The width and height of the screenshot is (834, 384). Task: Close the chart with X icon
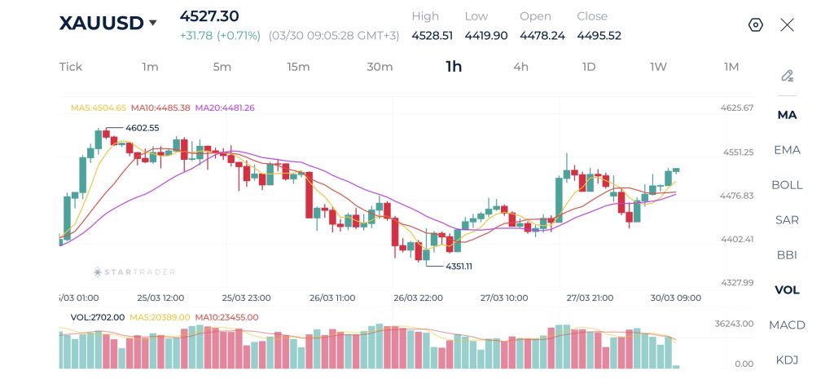pyautogui.click(x=787, y=24)
